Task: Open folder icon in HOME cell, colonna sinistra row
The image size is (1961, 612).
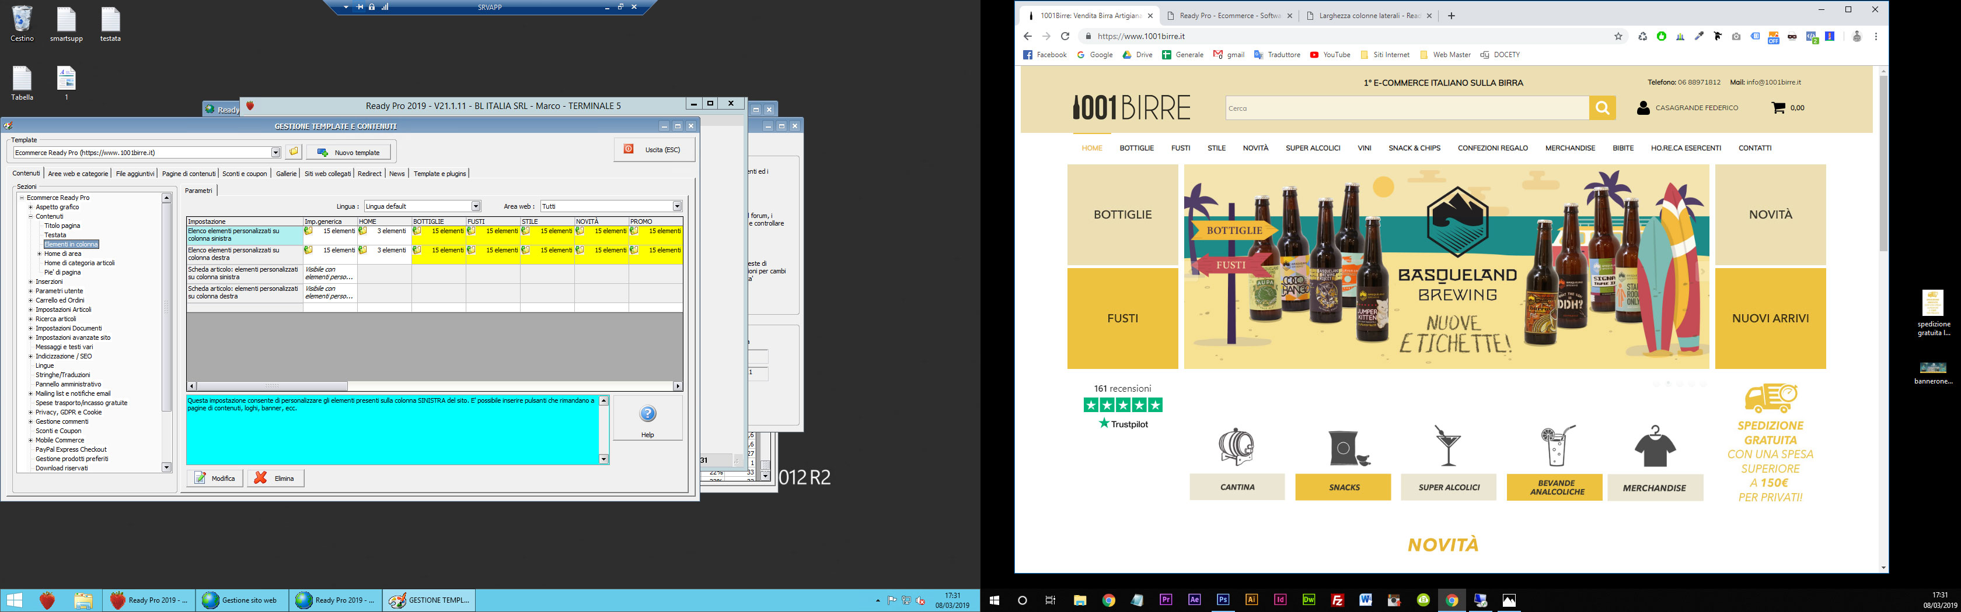Action: click(363, 231)
